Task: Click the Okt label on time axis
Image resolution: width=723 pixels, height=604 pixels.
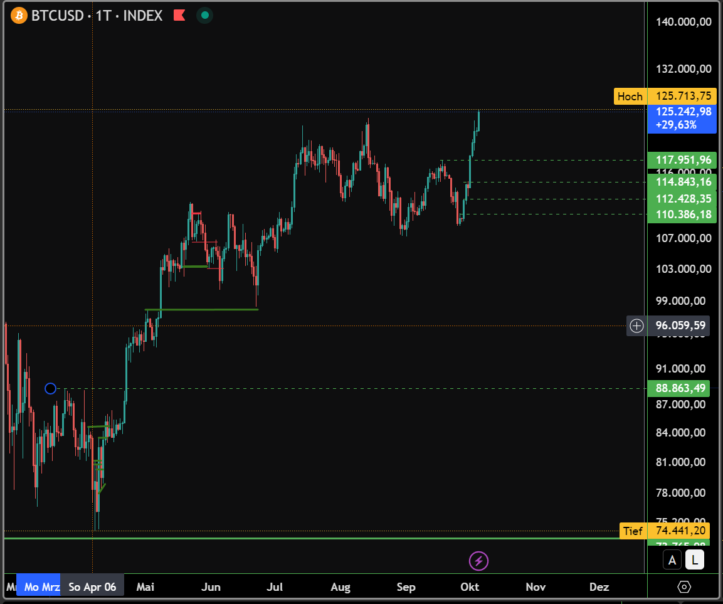Action: pyautogui.click(x=470, y=587)
